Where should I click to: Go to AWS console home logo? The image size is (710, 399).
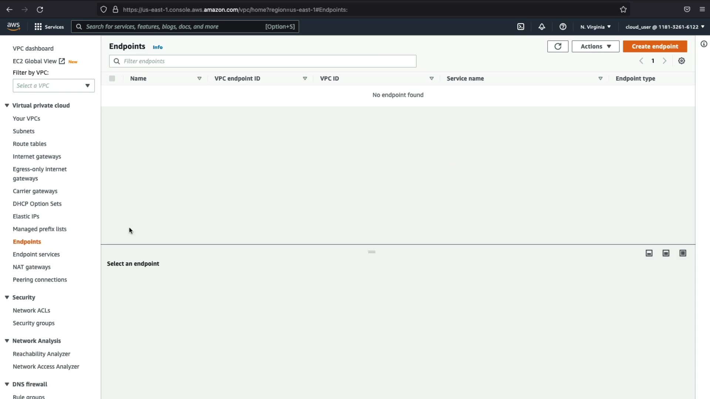pyautogui.click(x=14, y=27)
